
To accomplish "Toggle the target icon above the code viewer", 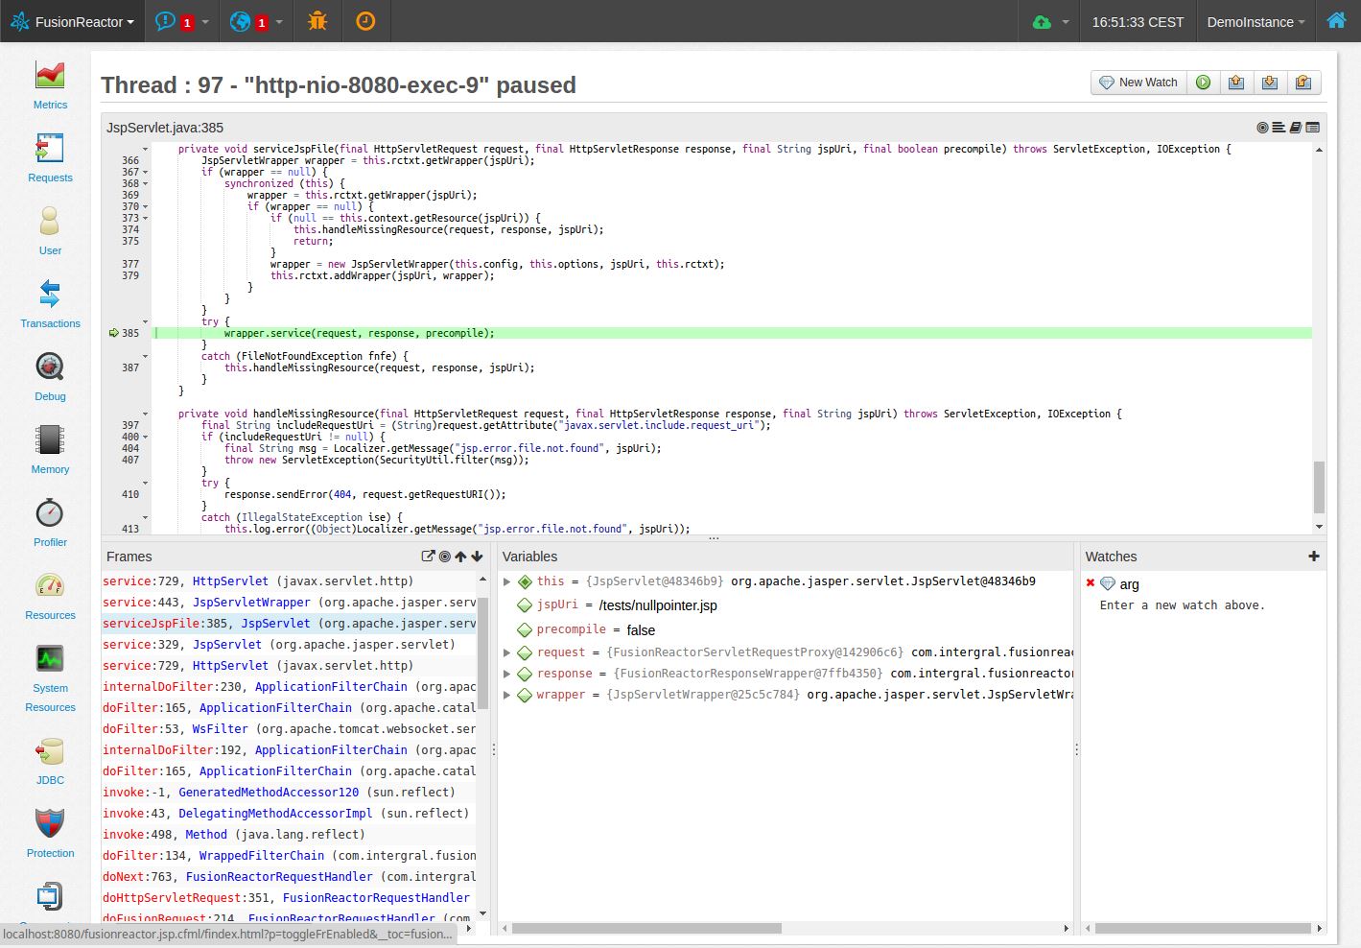I will [x=1262, y=128].
